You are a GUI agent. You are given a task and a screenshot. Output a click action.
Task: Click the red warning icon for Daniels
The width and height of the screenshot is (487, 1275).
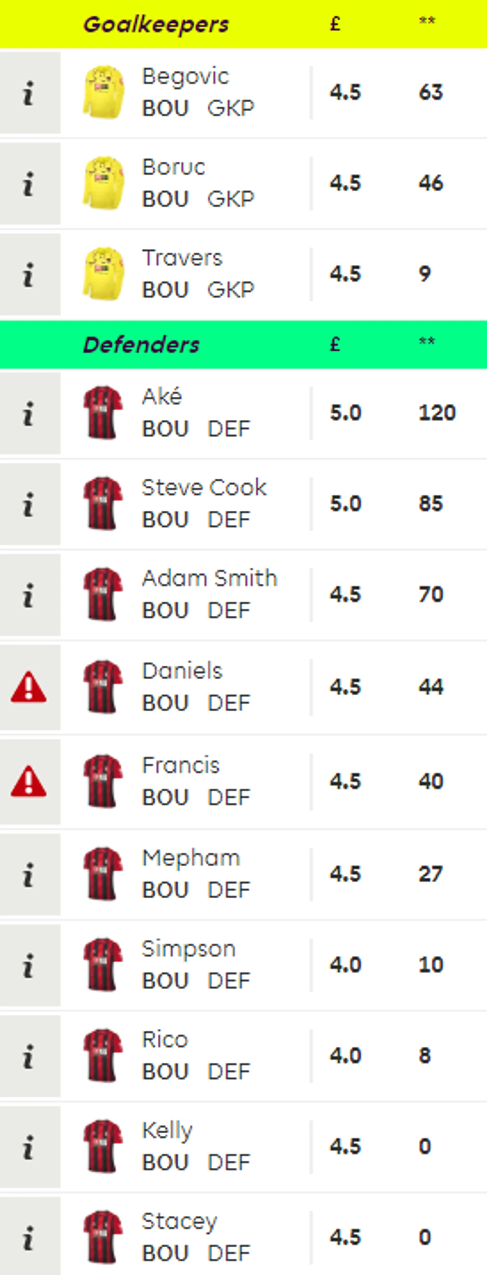click(29, 687)
